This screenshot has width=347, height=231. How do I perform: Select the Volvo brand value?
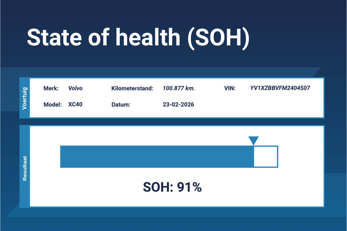(x=75, y=88)
